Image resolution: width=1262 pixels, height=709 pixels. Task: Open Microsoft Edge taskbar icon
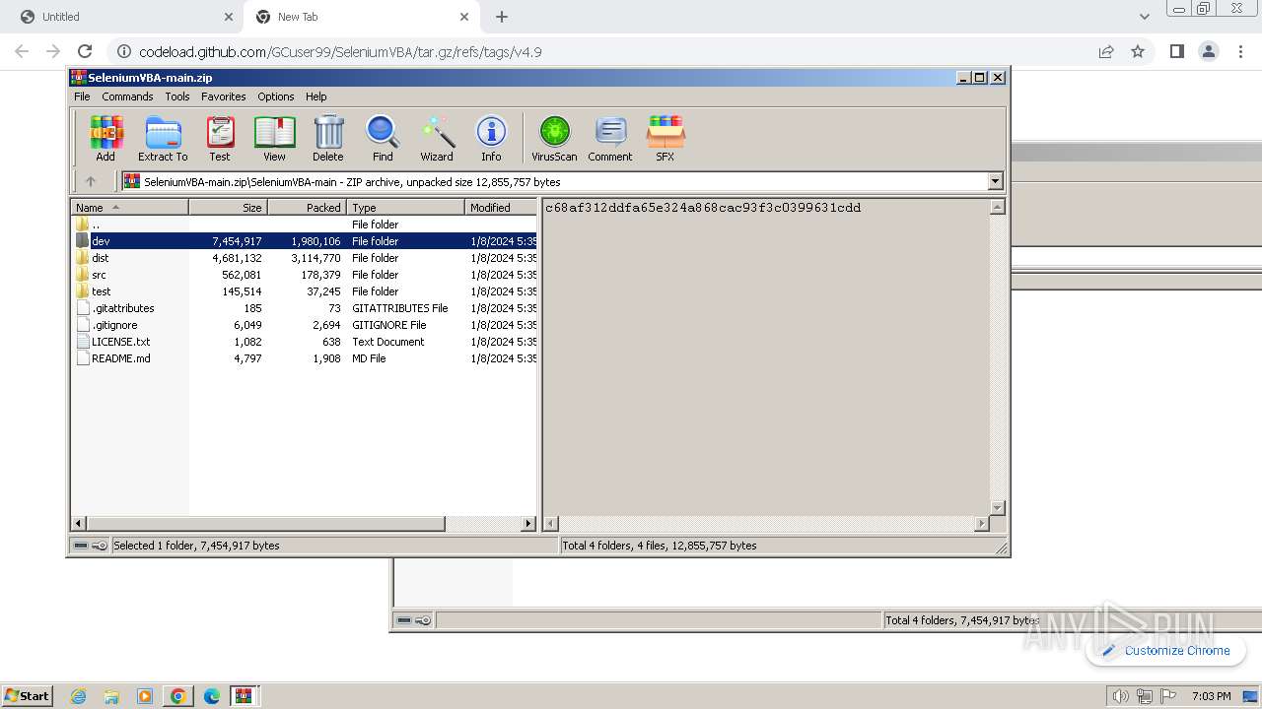(x=212, y=696)
